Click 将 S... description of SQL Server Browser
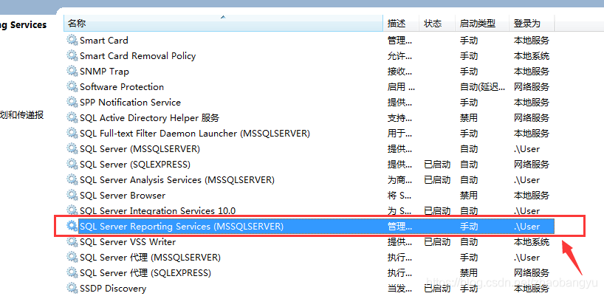This screenshot has width=604, height=296. click(399, 196)
